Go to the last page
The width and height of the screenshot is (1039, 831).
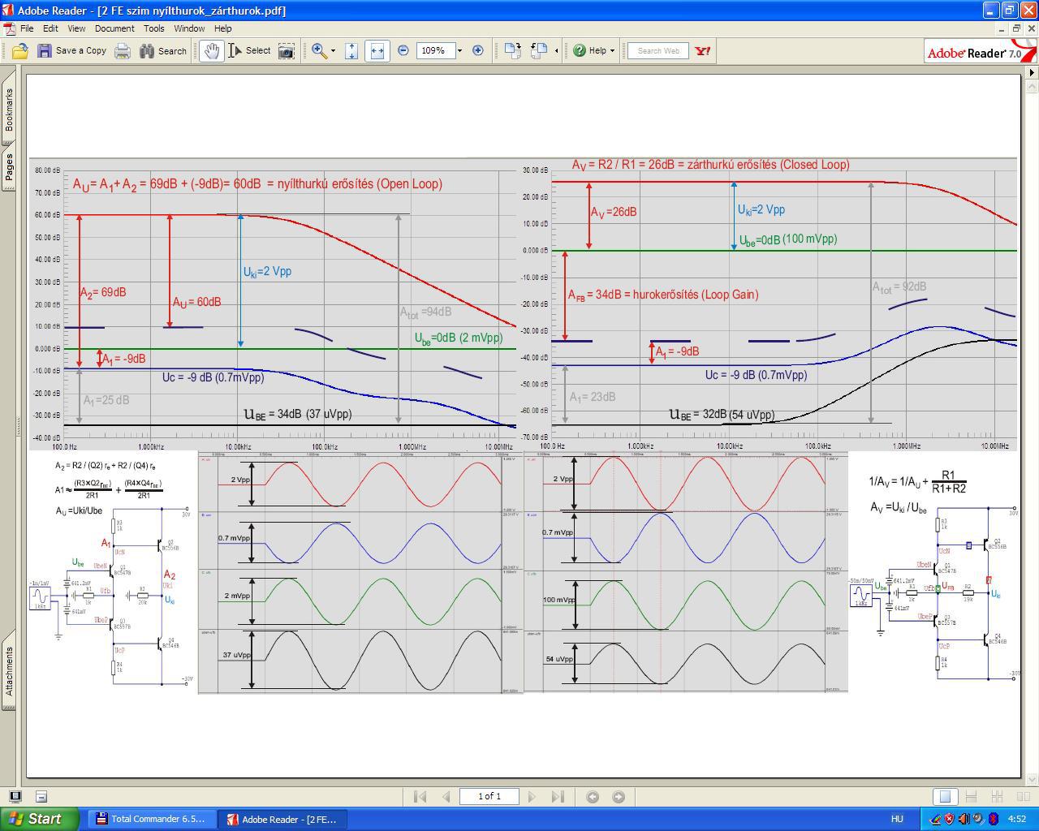558,797
